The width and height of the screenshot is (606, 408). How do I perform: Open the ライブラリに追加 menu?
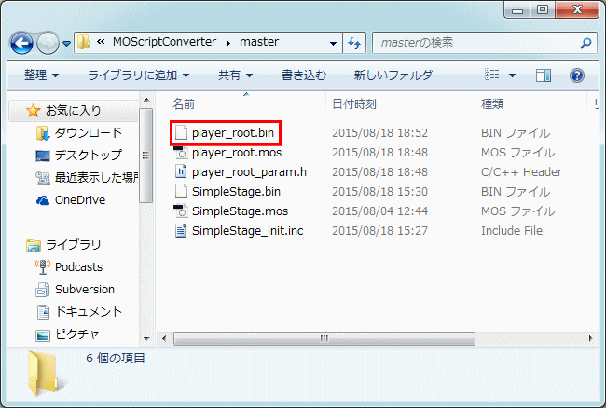click(138, 75)
